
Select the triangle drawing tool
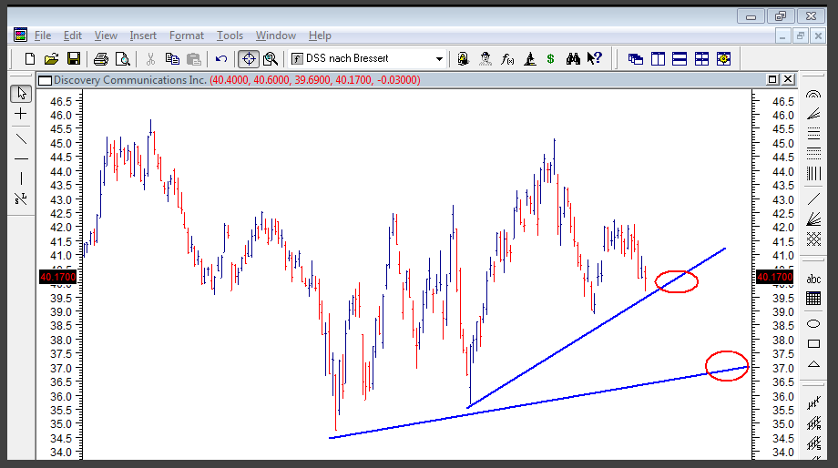[x=813, y=364]
